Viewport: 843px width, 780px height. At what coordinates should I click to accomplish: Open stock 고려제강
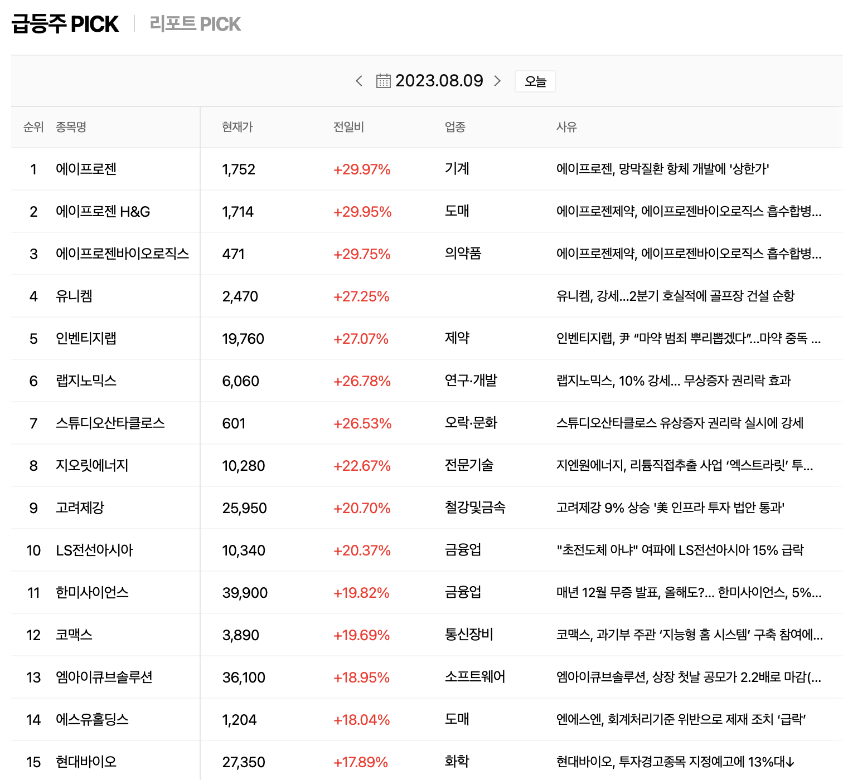(80, 508)
